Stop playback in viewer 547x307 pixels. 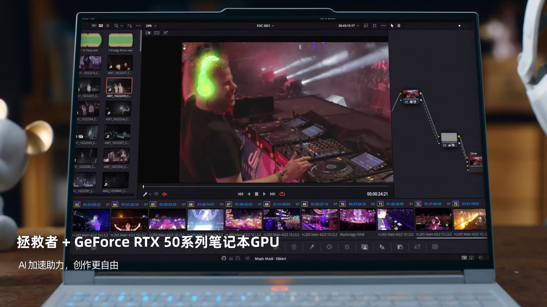[256, 194]
